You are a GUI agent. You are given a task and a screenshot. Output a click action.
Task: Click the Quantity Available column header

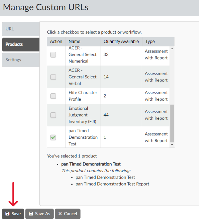coord(121,42)
